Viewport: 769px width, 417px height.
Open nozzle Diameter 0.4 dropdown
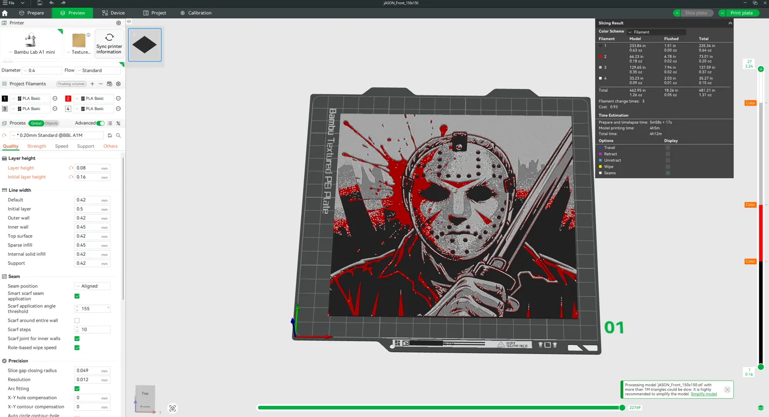coord(42,71)
